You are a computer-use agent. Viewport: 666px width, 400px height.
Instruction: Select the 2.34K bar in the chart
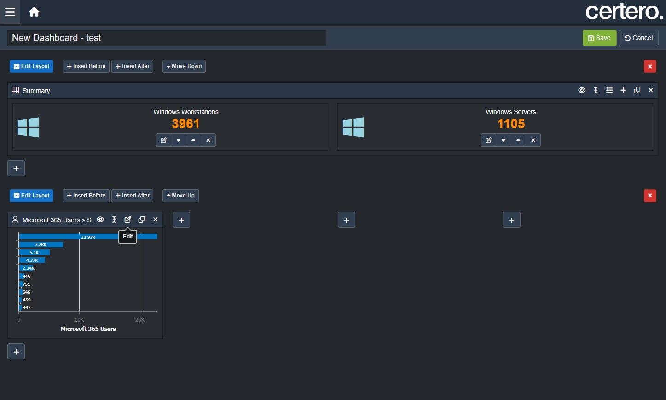coord(26,268)
